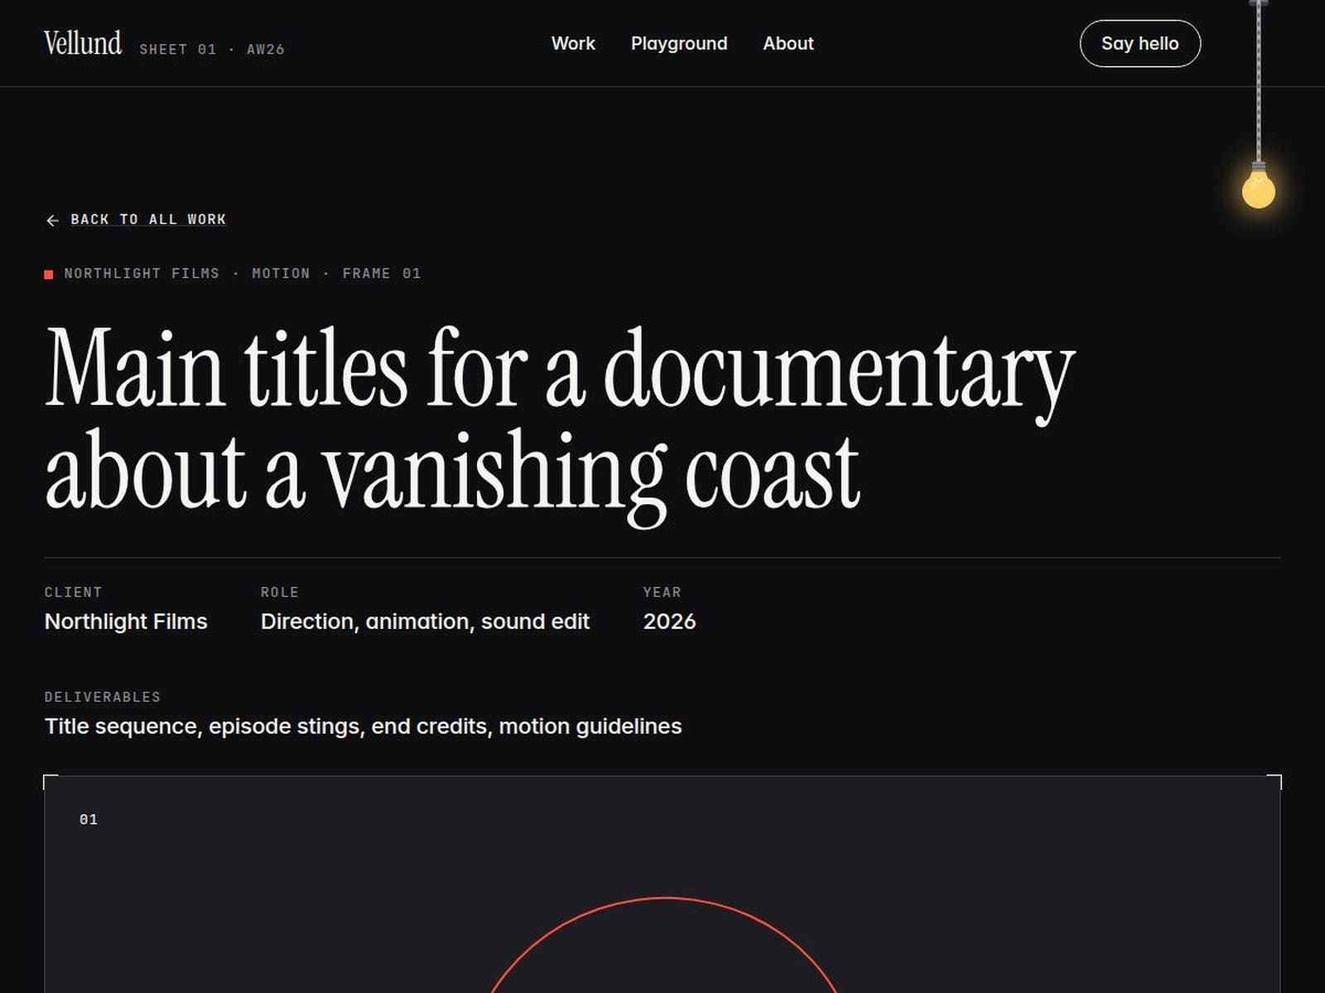The image size is (1325, 993).
Task: Click the 01 frame number label
Action: pos(89,819)
